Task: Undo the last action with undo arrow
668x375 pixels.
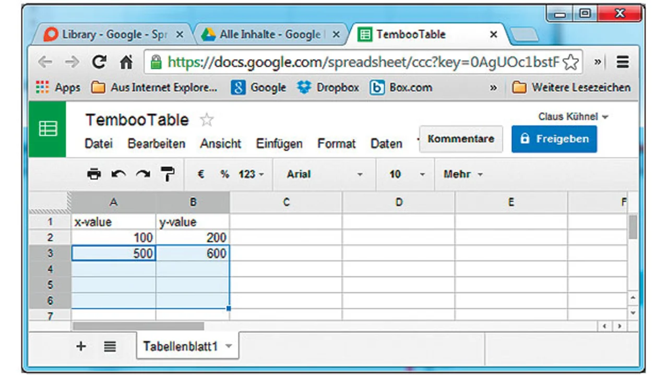Action: pyautogui.click(x=118, y=174)
